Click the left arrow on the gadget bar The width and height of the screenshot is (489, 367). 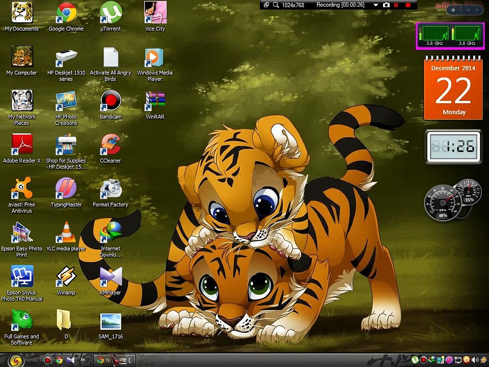tap(468, 10)
